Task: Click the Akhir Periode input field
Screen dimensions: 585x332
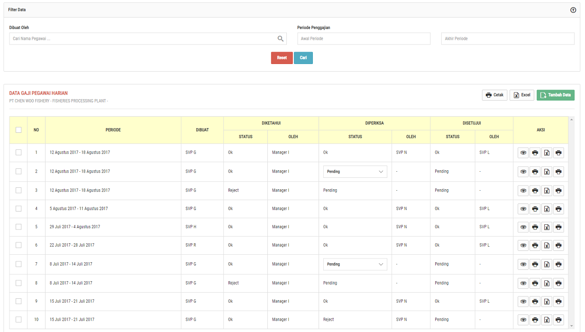Action: (508, 39)
